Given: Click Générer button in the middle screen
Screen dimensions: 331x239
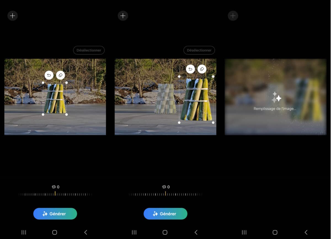Looking at the screenshot, I should click(165, 214).
